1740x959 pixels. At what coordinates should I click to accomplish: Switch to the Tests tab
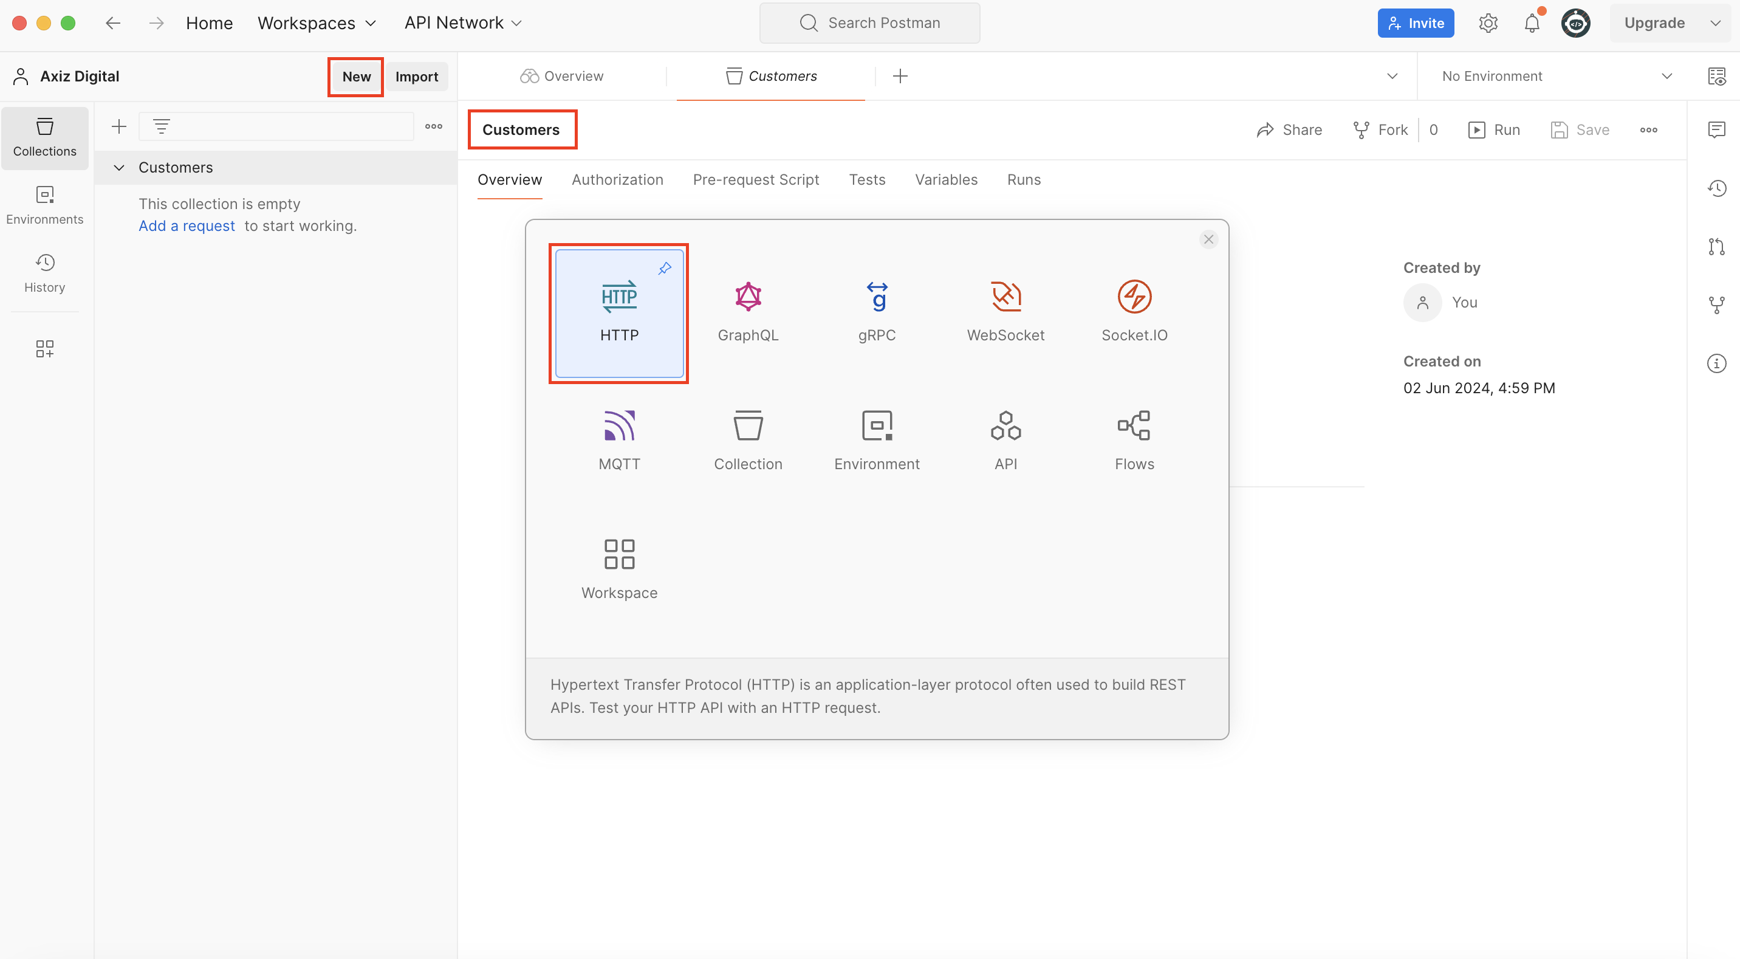pos(866,180)
